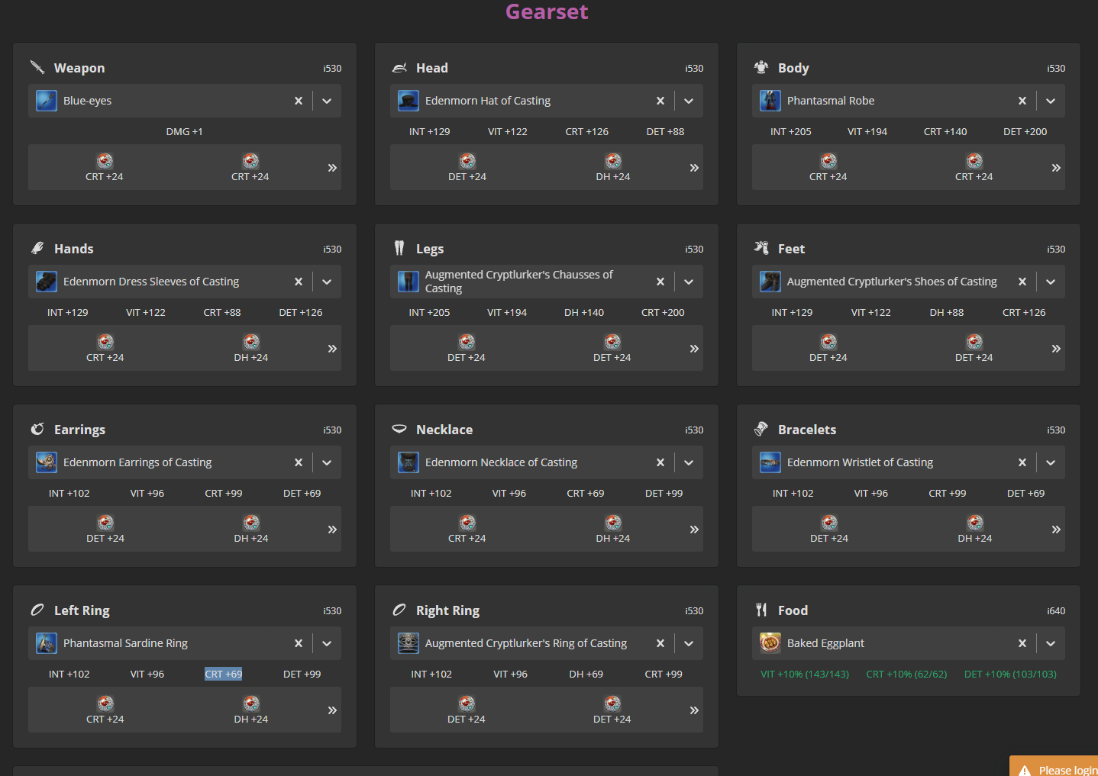Click first CRT +24 materia on Weapon
This screenshot has height=776, width=1098.
(x=105, y=161)
